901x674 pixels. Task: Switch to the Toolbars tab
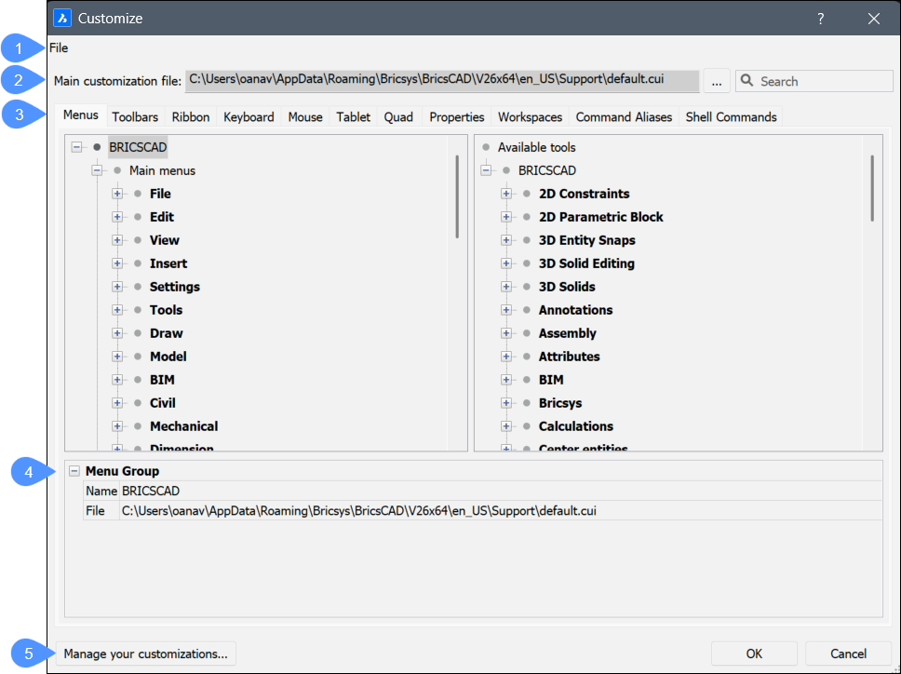135,117
